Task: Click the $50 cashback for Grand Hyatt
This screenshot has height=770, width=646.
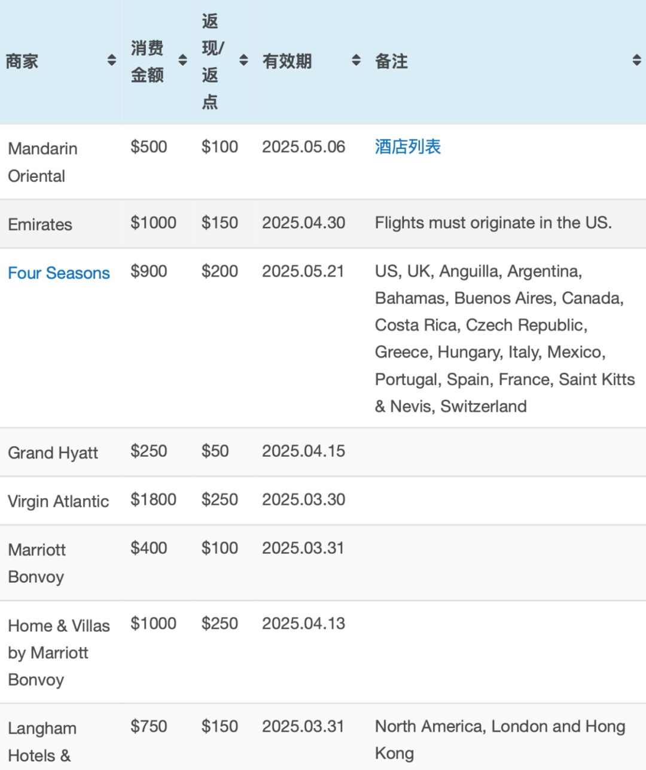Action: pos(215,451)
